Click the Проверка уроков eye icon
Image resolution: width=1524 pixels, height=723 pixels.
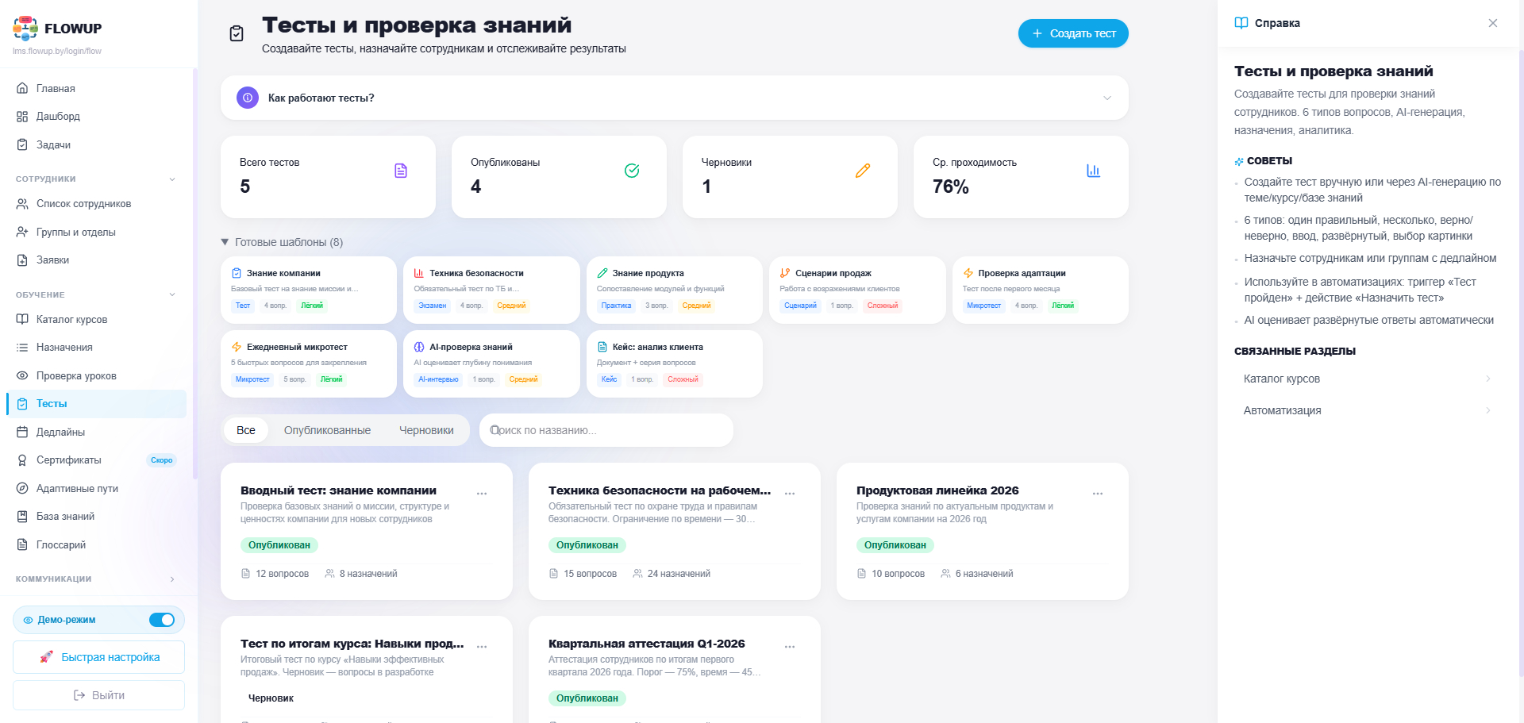pos(22,375)
